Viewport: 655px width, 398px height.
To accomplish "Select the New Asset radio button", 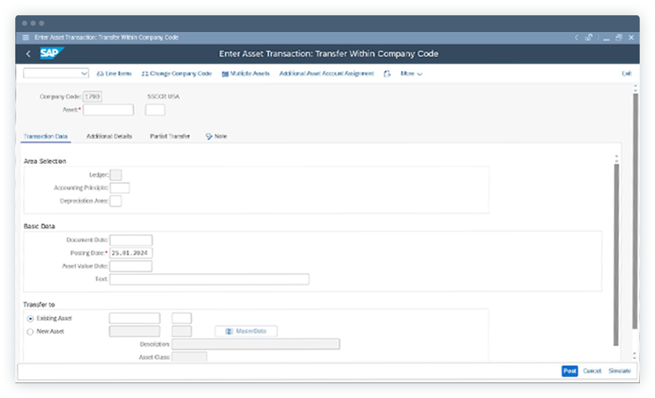I will coord(29,331).
